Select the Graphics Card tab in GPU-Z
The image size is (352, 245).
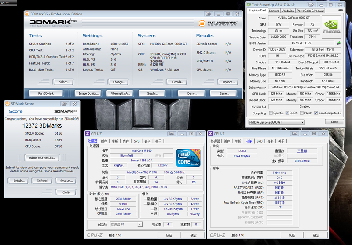257,11
